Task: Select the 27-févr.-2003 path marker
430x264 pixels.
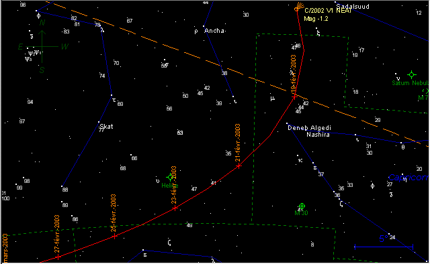Action: point(58,257)
